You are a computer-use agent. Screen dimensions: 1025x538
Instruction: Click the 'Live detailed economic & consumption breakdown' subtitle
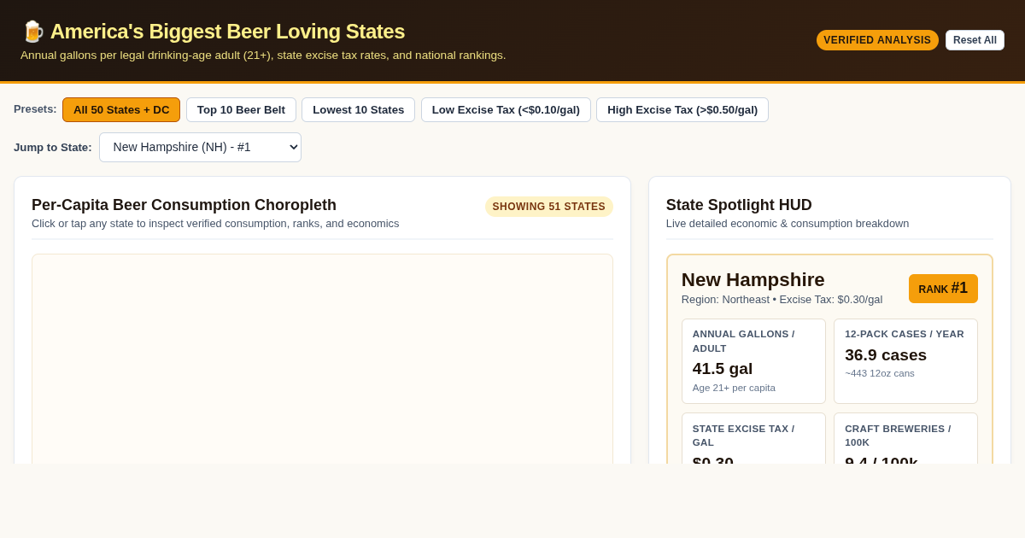[x=788, y=224]
